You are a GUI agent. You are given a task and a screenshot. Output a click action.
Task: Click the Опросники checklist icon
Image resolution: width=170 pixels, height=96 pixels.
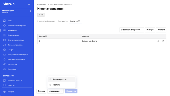[4, 30]
